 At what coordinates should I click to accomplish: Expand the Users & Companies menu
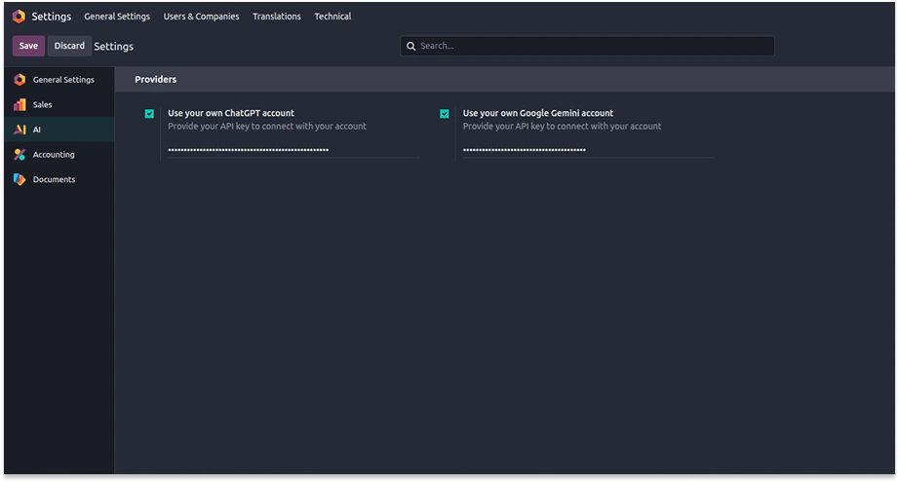(201, 17)
